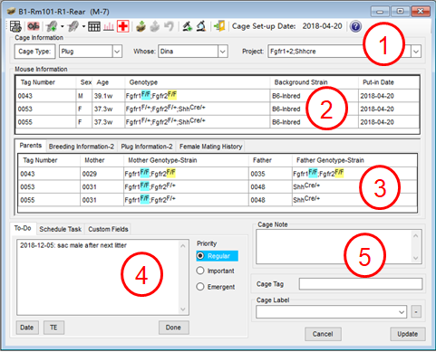Click father tag 0035 in Parents table
Viewport: 436px width, 352px height.
point(257,174)
